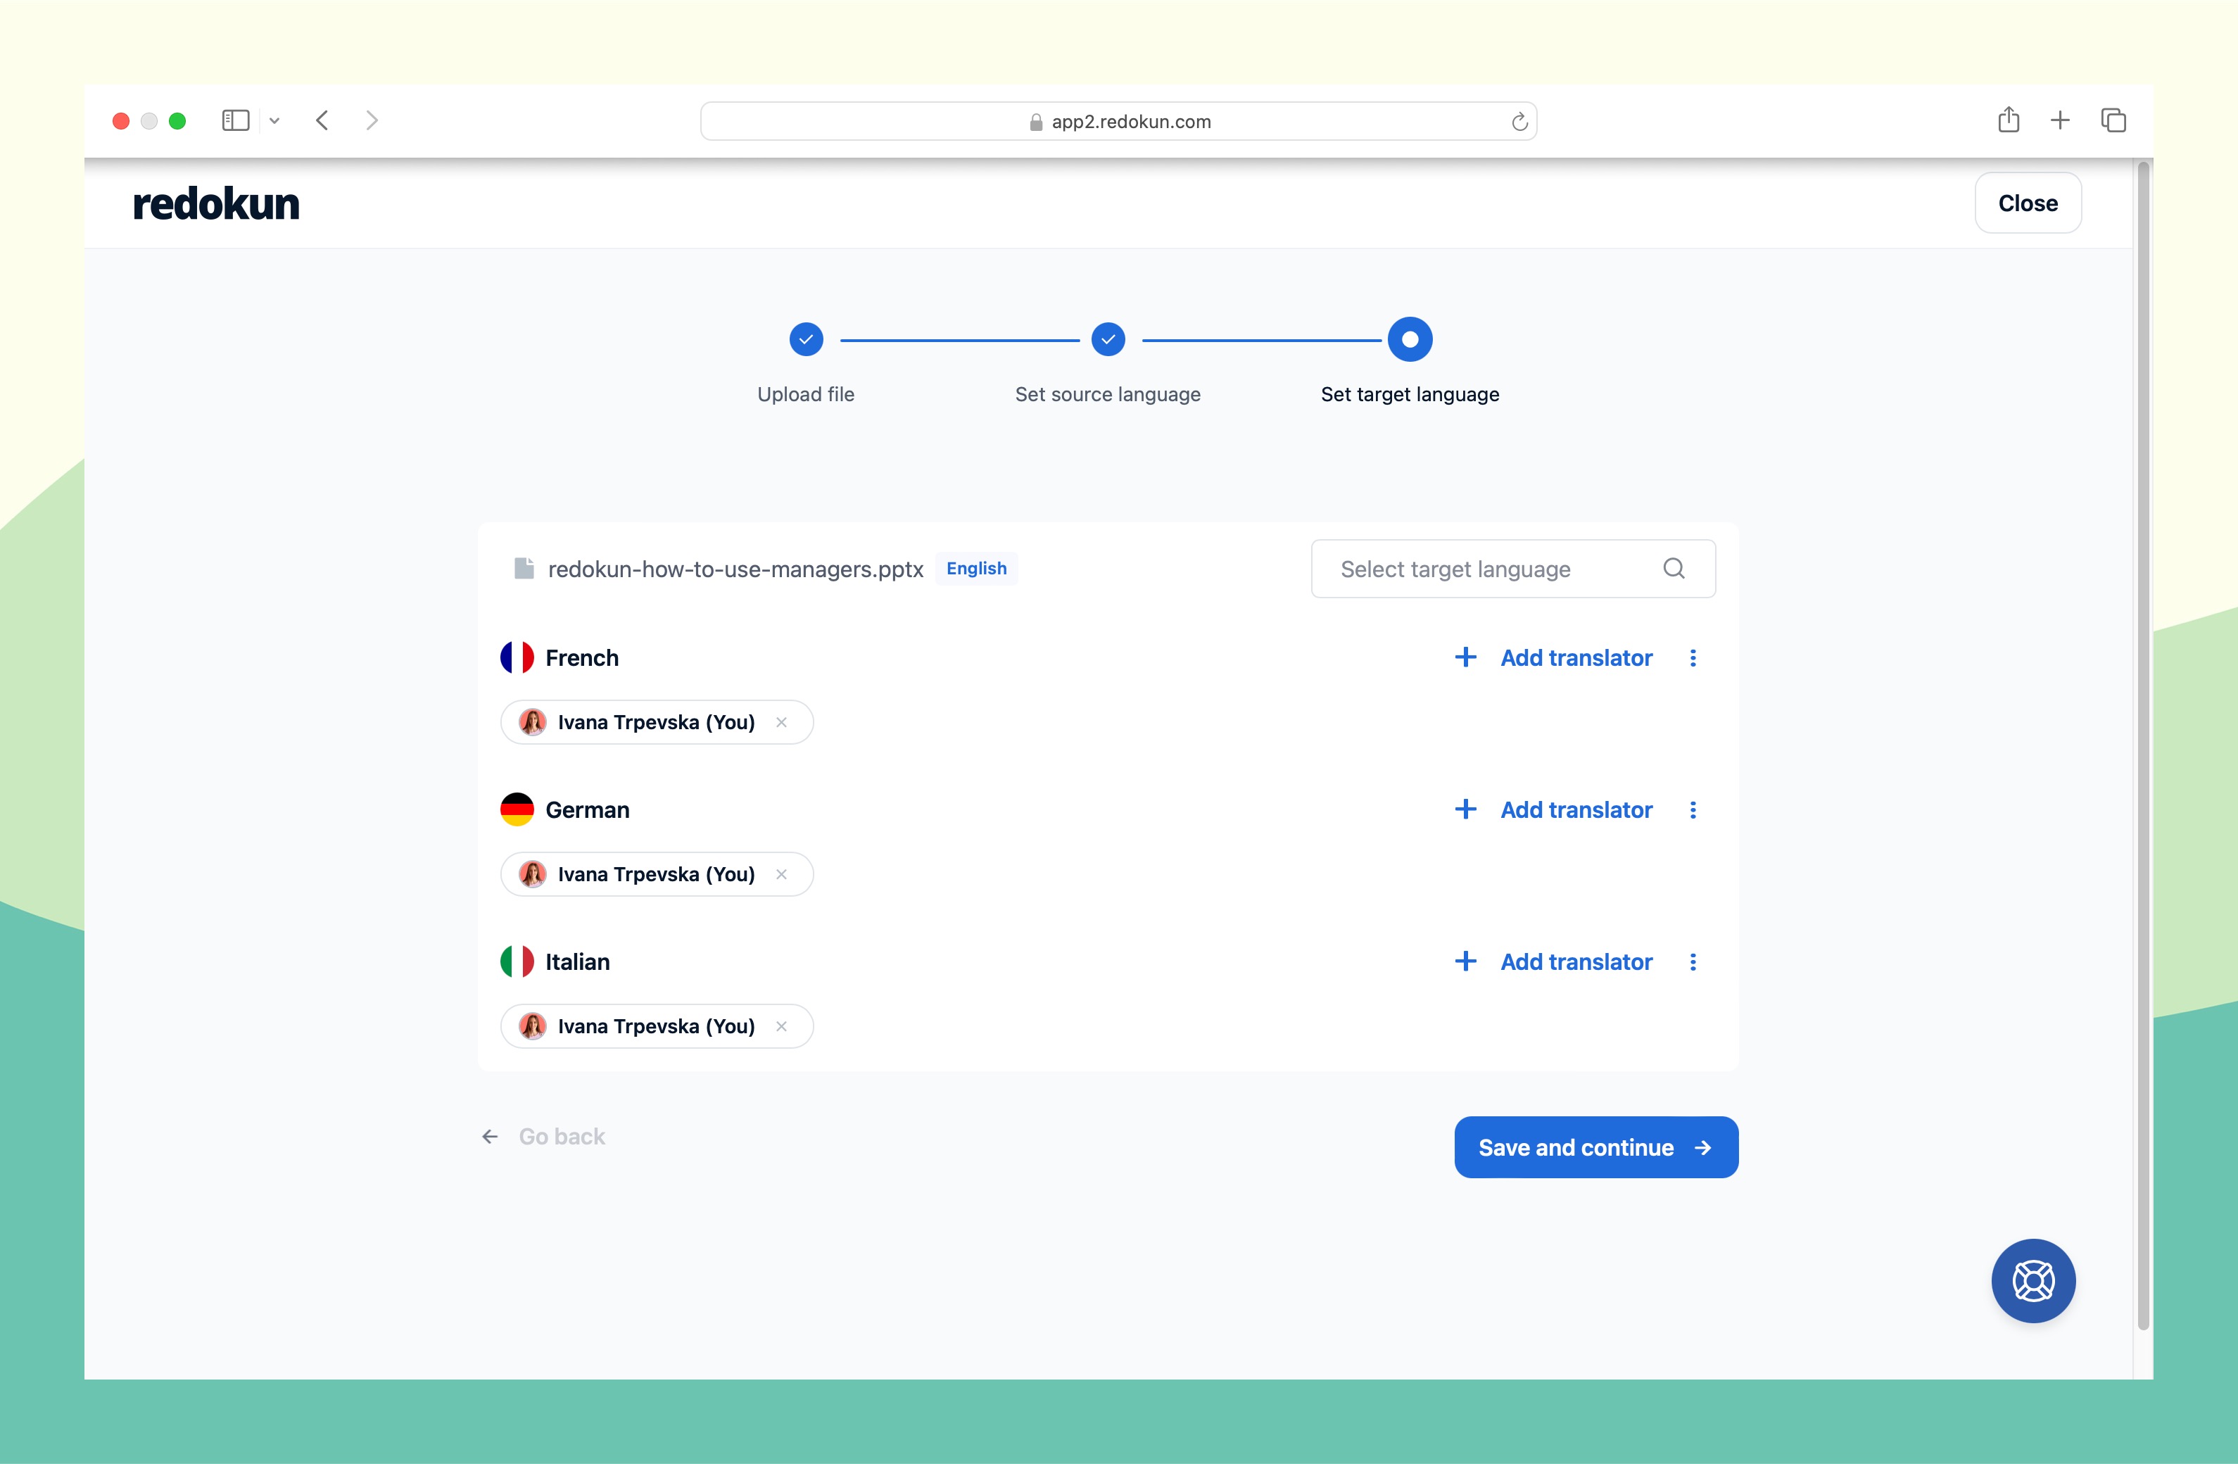This screenshot has height=1464, width=2238.
Task: Remove Ivana Trpevska from French translation
Action: pos(783,722)
